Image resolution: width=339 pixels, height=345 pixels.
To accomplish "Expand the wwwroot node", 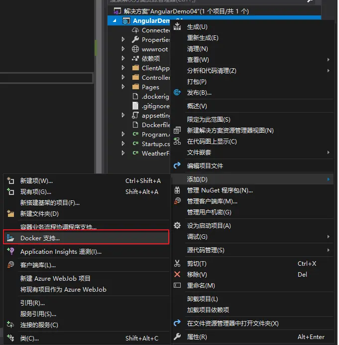I will 123,49.
